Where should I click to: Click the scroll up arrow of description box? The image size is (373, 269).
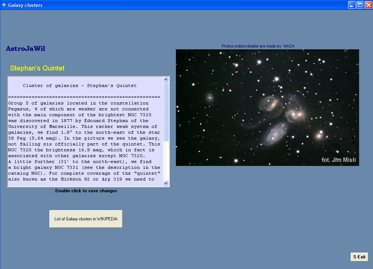coord(166,79)
